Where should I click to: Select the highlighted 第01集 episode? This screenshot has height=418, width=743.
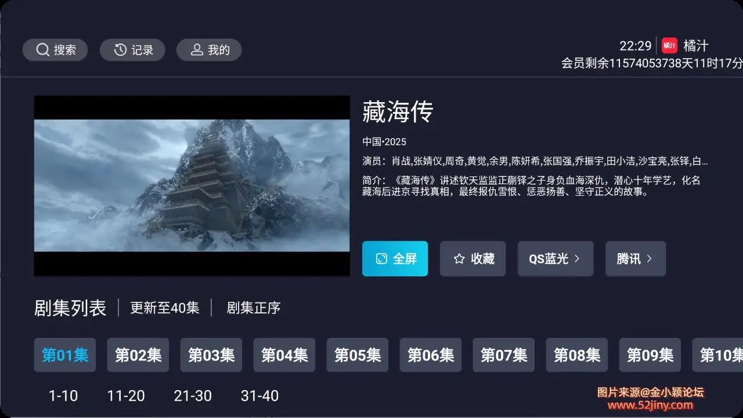tap(65, 355)
